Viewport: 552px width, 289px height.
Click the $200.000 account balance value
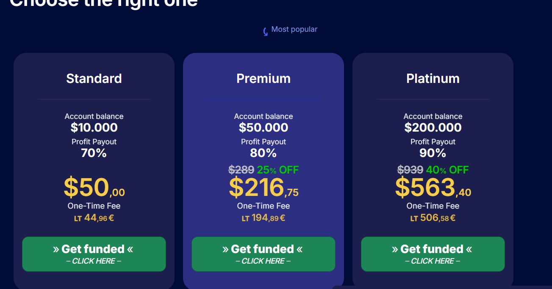coord(433,127)
